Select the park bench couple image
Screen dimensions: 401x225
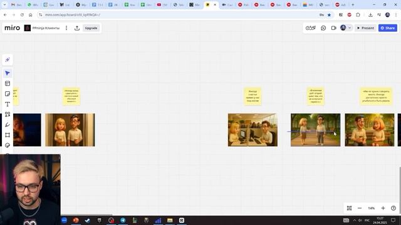tap(370, 130)
